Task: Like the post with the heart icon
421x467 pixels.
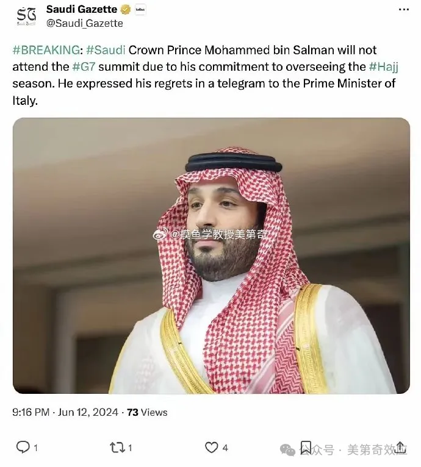Action: pyautogui.click(x=211, y=447)
